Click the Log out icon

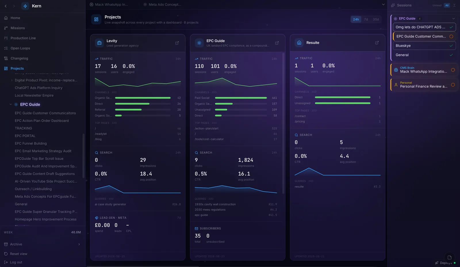(x=6, y=262)
